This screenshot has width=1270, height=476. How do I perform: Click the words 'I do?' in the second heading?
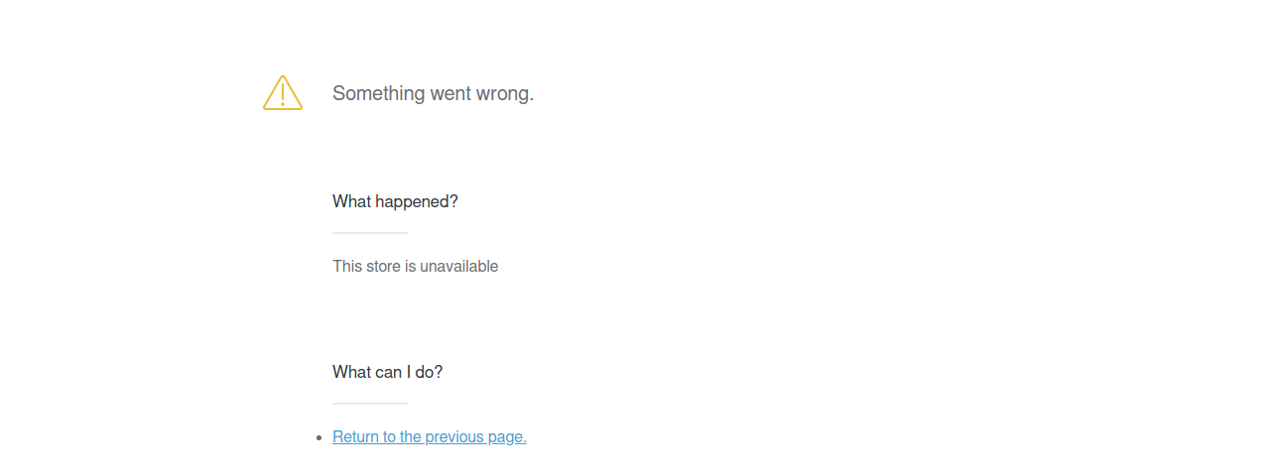(x=424, y=372)
